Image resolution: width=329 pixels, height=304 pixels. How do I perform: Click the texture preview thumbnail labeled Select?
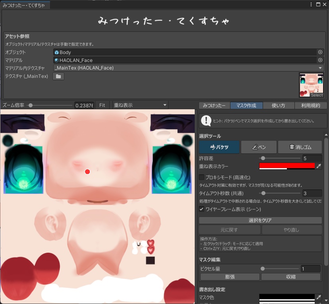click(x=312, y=84)
